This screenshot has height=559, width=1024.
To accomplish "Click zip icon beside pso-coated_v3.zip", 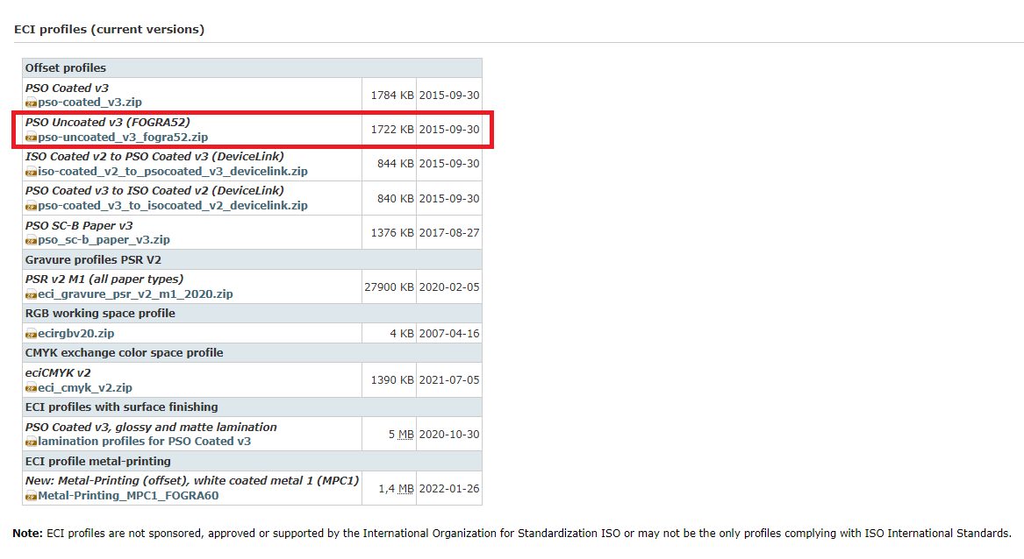I will (31, 103).
